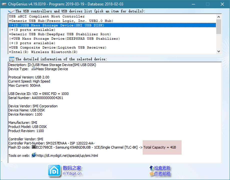Click Serial Number AA0000000004261 line

click(36, 98)
